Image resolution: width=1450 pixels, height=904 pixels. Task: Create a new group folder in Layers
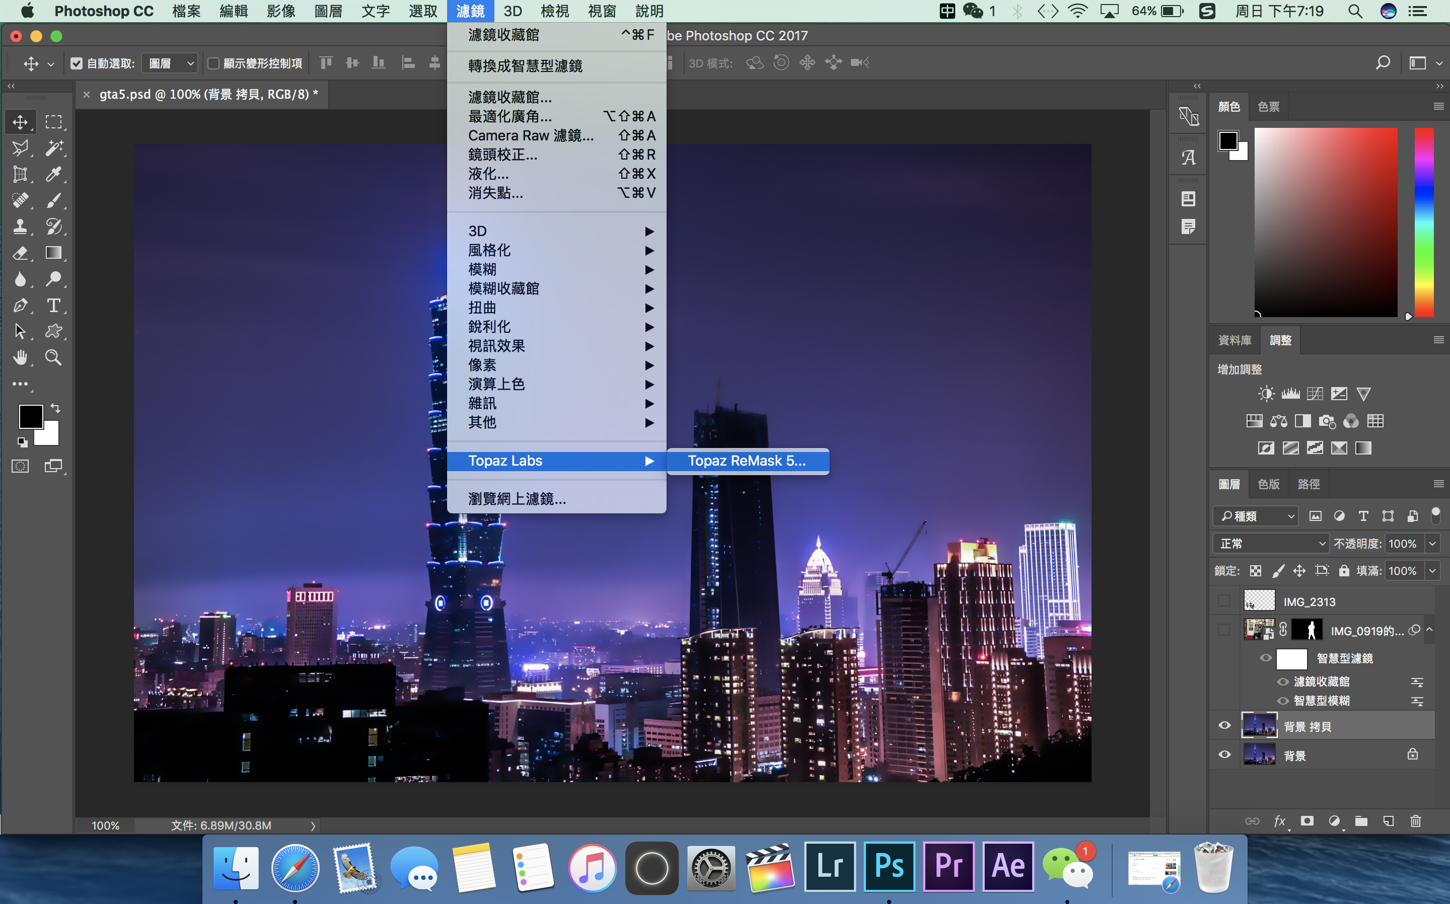pyautogui.click(x=1361, y=821)
